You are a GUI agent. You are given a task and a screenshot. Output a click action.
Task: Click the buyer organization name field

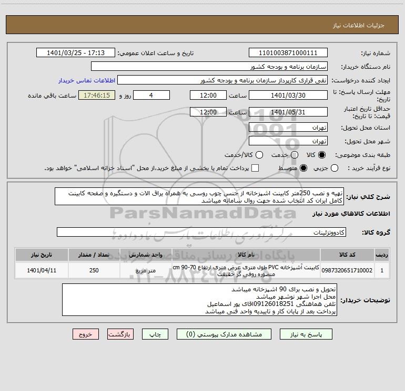pyautogui.click(x=209, y=67)
